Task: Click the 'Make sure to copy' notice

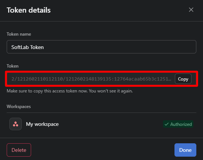Action: [x=70, y=91]
